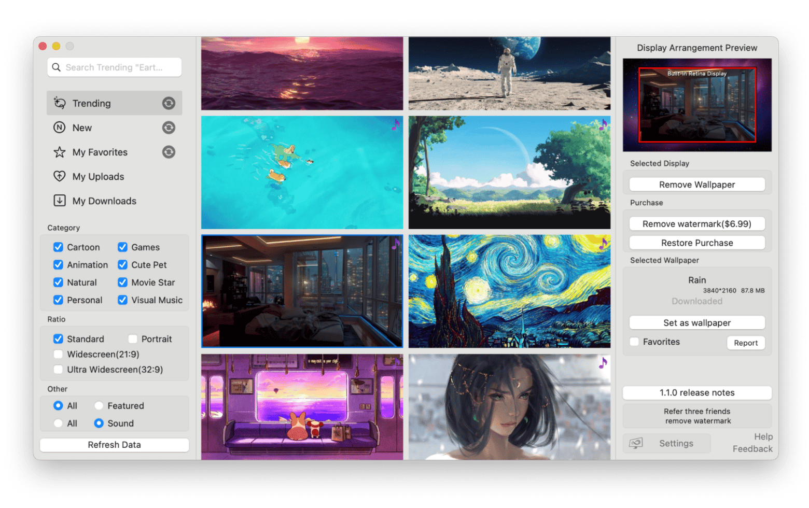
Task: Select the Featured radio button
Action: [x=99, y=406]
